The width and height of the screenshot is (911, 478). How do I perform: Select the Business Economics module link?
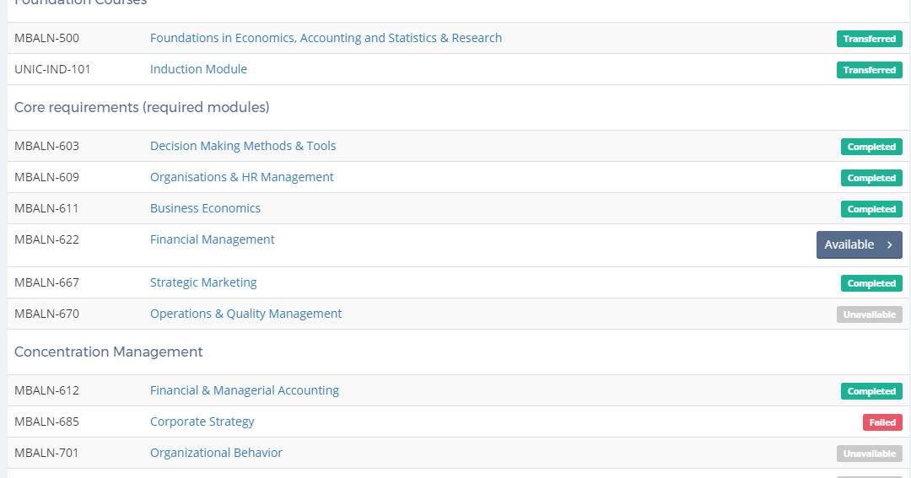205,208
